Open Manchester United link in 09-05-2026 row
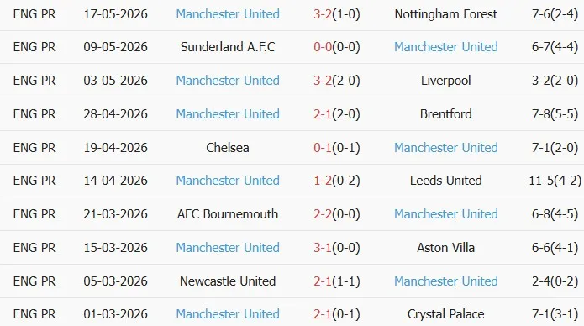584x326 pixels. (x=446, y=47)
